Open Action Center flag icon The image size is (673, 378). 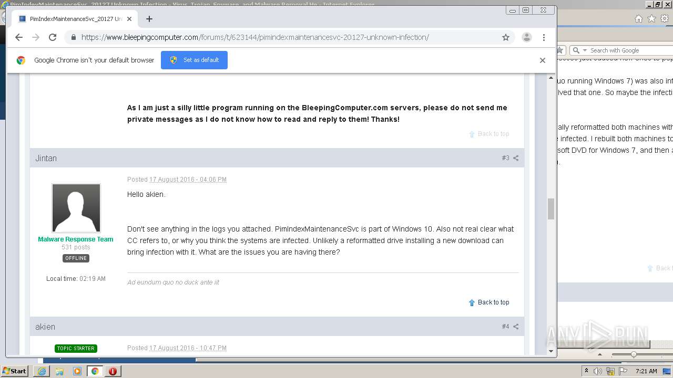coord(623,371)
